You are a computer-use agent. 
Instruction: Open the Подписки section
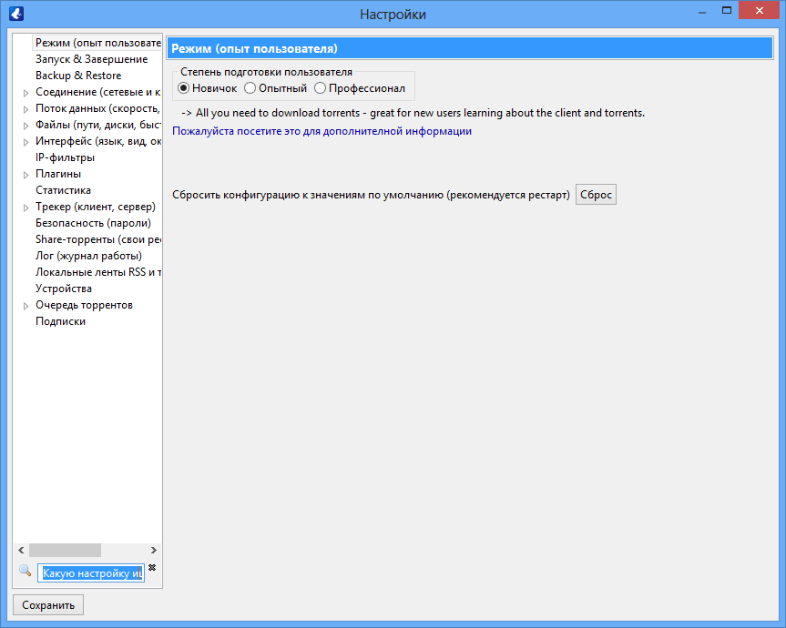[x=60, y=321]
